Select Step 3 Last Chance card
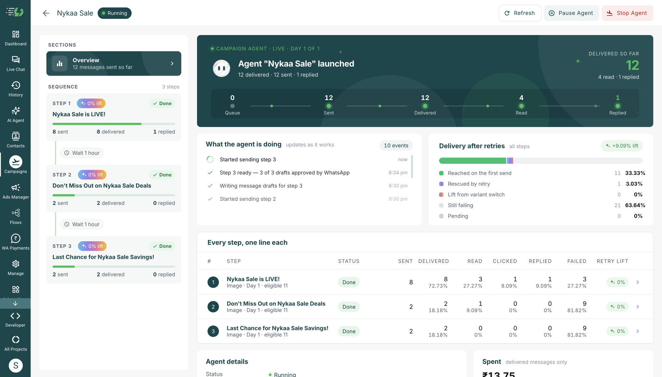Screen dimensions: 662x377 point(114,260)
